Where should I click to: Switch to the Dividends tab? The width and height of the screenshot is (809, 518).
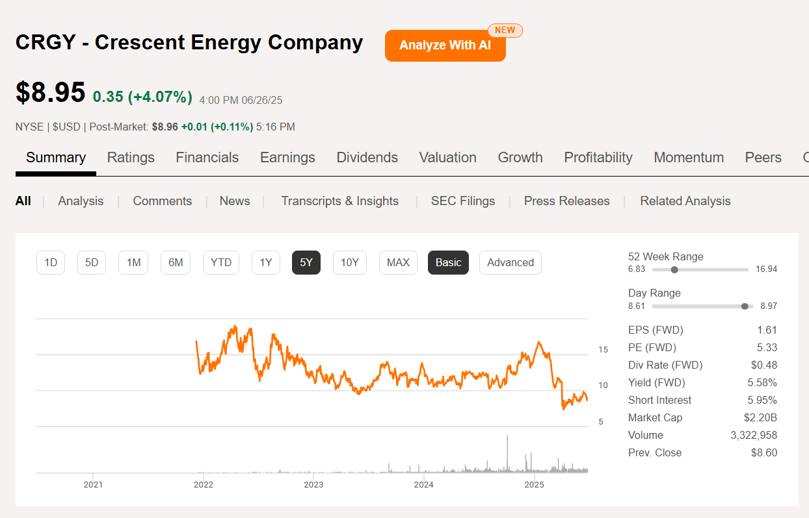click(367, 157)
